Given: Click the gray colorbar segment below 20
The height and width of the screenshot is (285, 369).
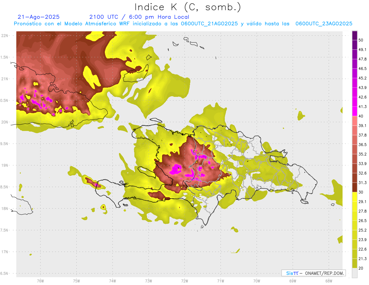Looking at the screenshot, I should [x=355, y=273].
